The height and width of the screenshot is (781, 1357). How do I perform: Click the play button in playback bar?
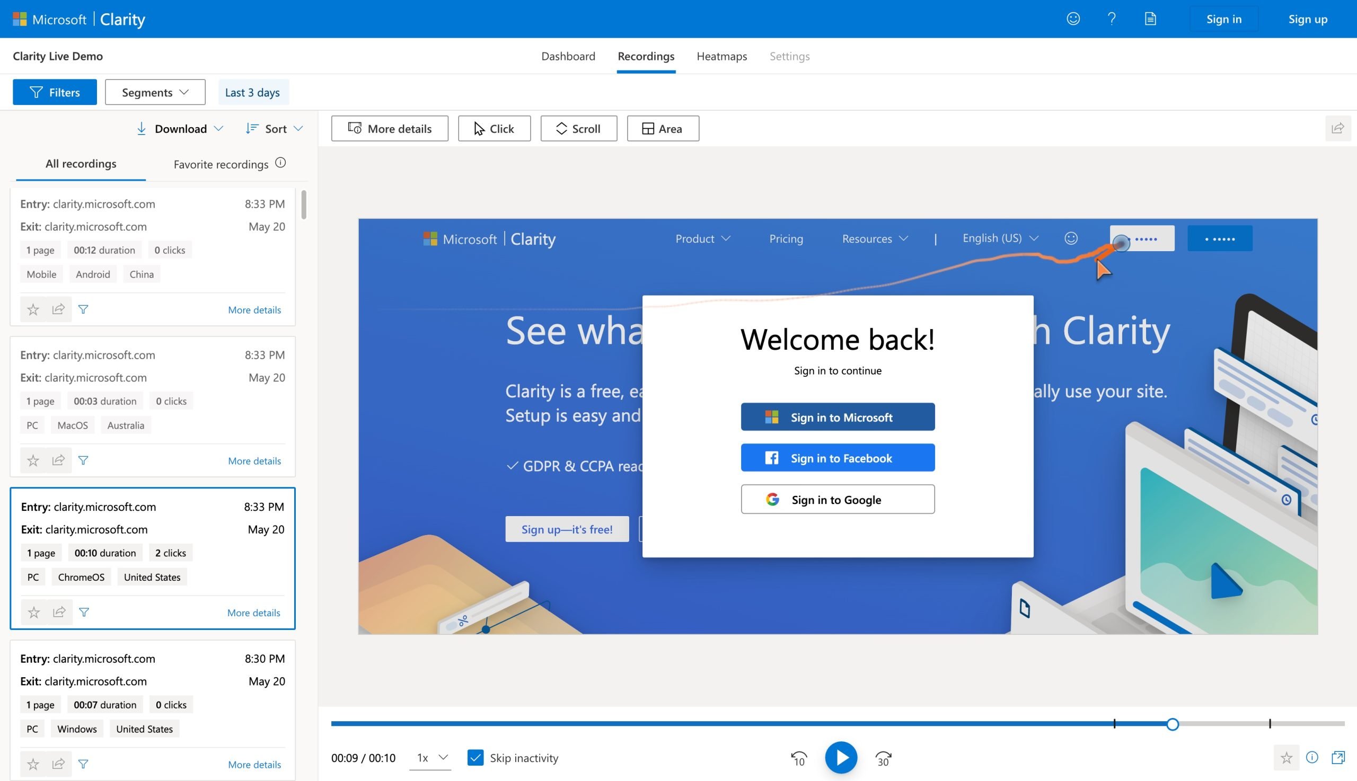pyautogui.click(x=841, y=758)
